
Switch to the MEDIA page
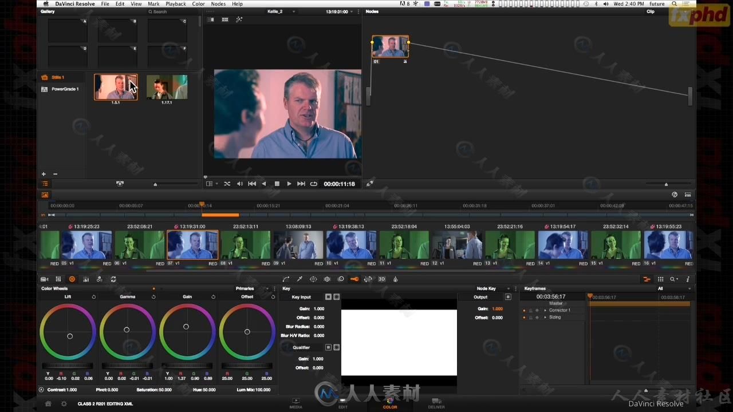coord(295,403)
